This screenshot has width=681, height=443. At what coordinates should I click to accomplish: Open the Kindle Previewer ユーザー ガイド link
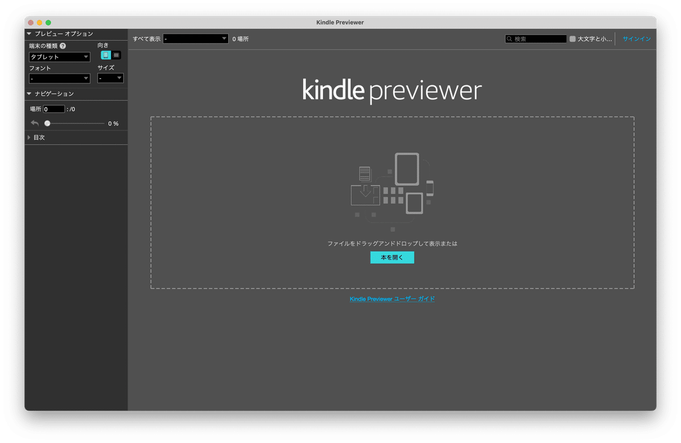coord(392,299)
